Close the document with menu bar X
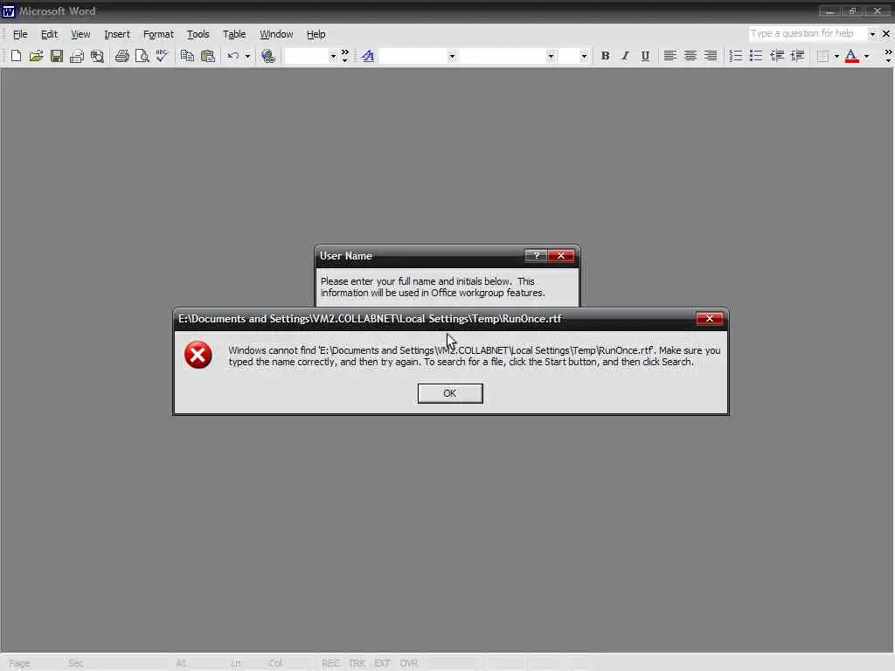 [886, 34]
